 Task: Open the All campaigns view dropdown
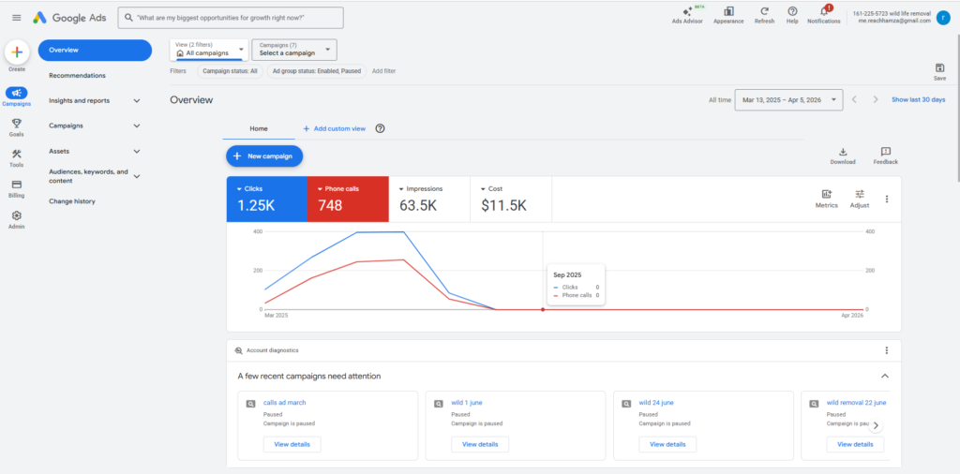209,50
